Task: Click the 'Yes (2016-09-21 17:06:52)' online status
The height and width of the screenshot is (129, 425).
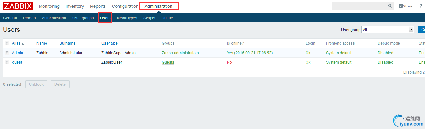Action: [250, 53]
